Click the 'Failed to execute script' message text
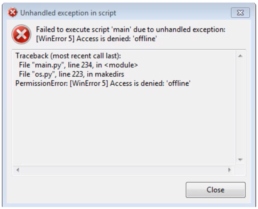The width and height of the screenshot is (258, 209). (x=131, y=29)
